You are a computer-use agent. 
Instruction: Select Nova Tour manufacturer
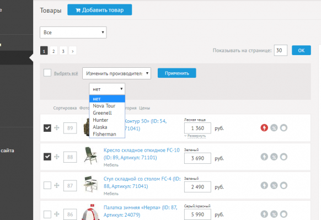tap(107, 106)
